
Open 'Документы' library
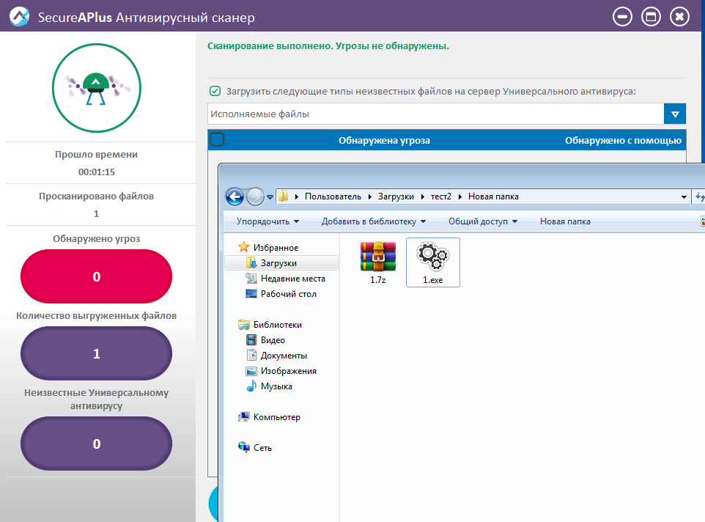tap(284, 355)
